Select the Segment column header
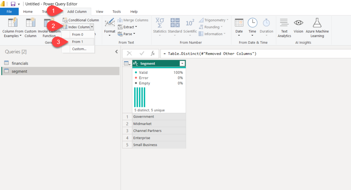 159,64
